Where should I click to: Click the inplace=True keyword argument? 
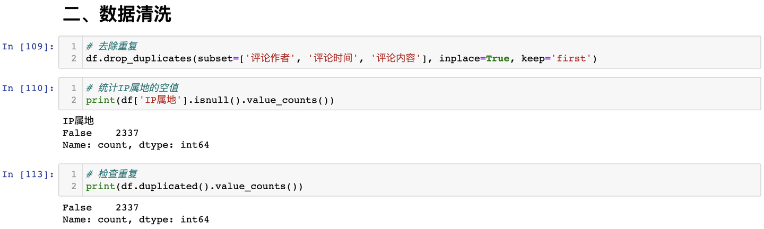[x=474, y=58]
